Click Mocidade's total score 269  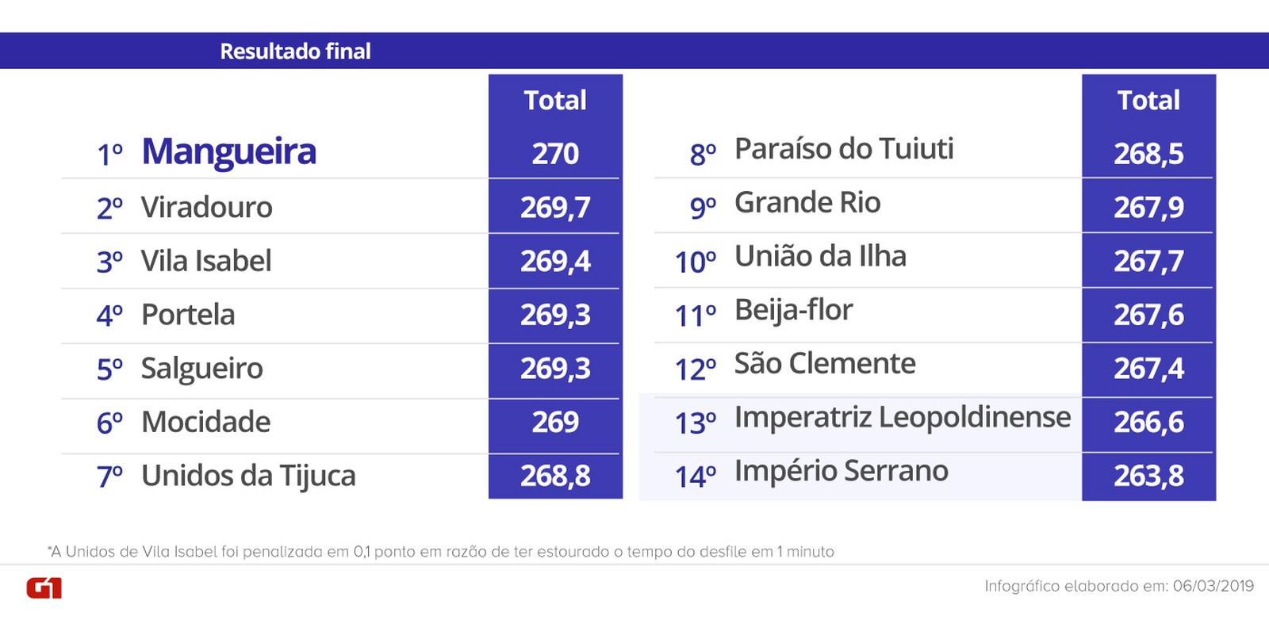[555, 422]
